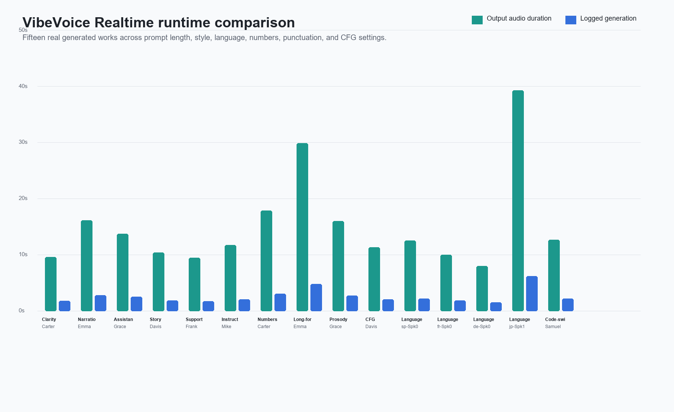The image size is (674, 412).
Task: Click the teal Output audio duration legend swatch
Action: [477, 20]
